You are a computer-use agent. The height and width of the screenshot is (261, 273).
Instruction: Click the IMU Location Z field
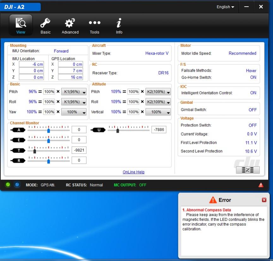[x=31, y=77]
